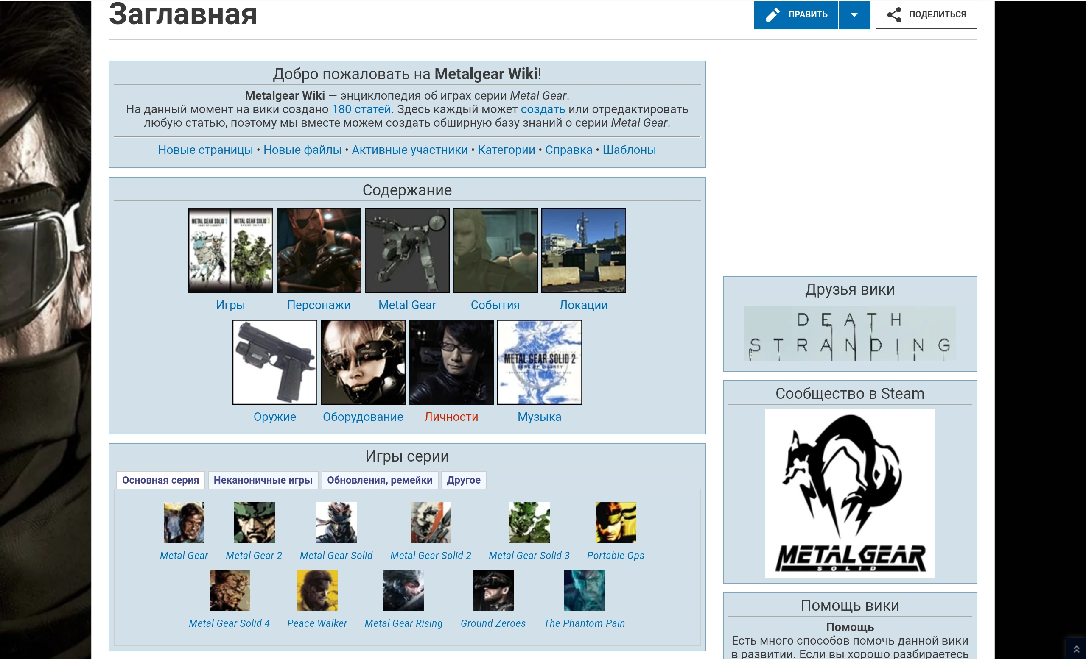The image size is (1086, 659).
Task: Select the Основная серия tab
Action: point(160,480)
